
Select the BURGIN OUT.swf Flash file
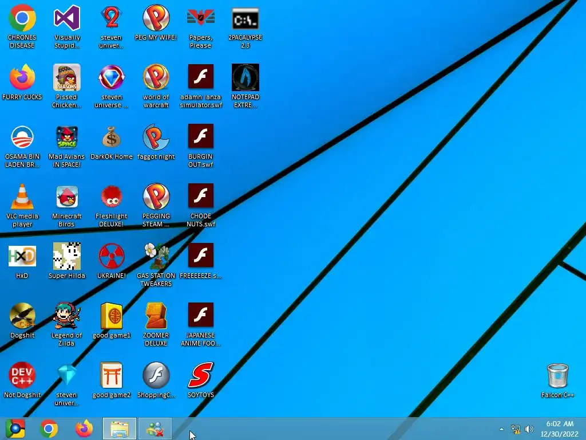pyautogui.click(x=201, y=136)
